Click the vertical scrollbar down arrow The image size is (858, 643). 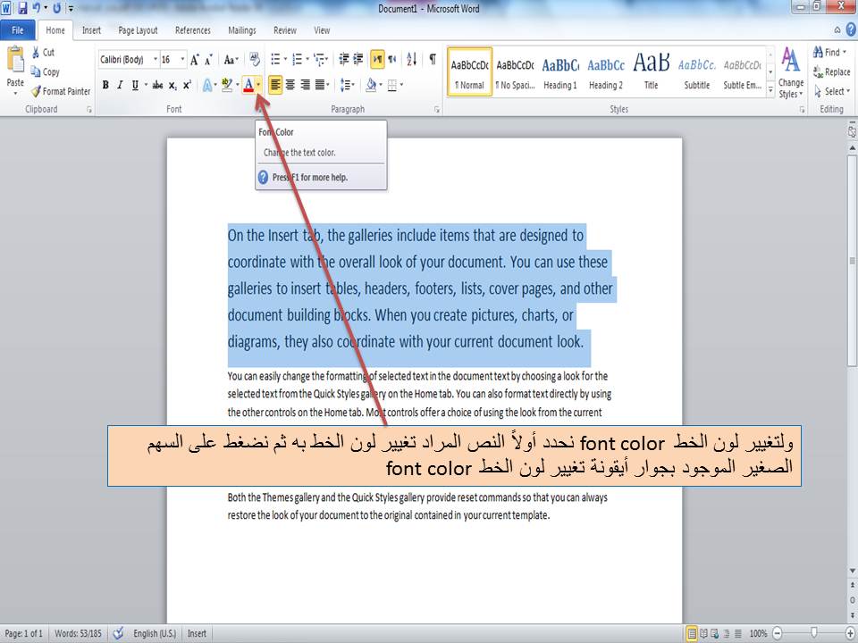tap(852, 571)
